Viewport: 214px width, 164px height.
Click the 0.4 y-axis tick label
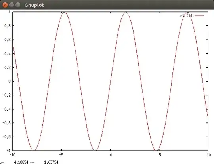pyautogui.click(x=8, y=54)
